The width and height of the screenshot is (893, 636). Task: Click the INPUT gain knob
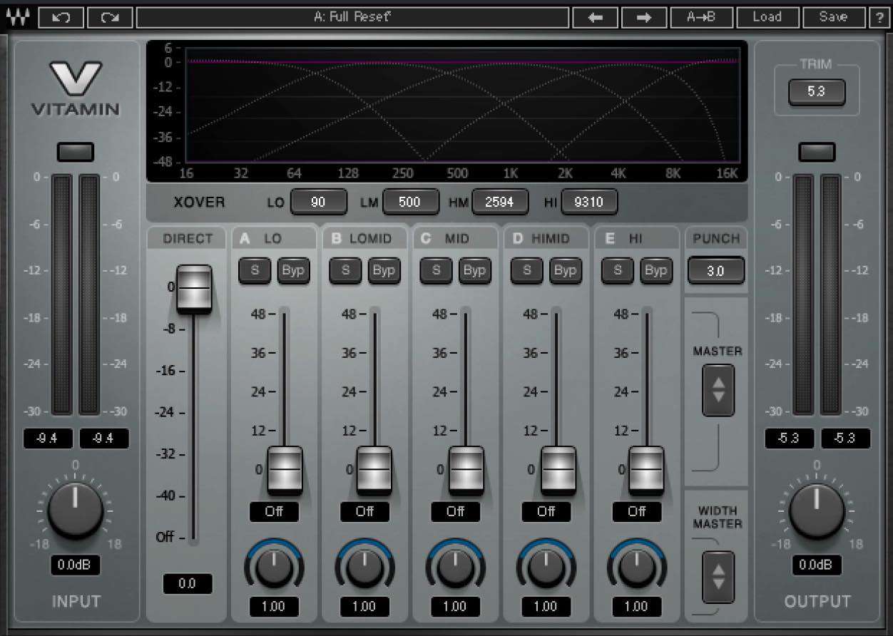click(76, 511)
